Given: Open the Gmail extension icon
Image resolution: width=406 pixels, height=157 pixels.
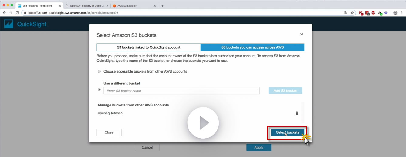Looking at the screenshot, I should pyautogui.click(x=361, y=13).
